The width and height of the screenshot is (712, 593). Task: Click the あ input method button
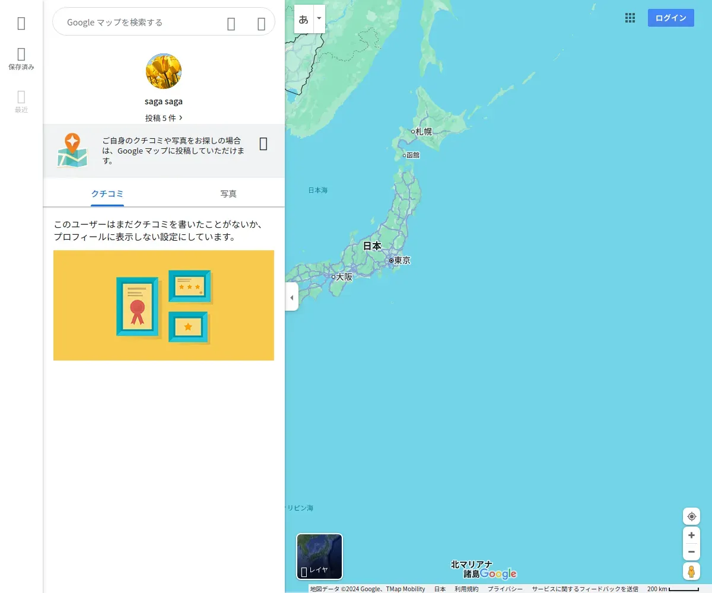pyautogui.click(x=304, y=19)
